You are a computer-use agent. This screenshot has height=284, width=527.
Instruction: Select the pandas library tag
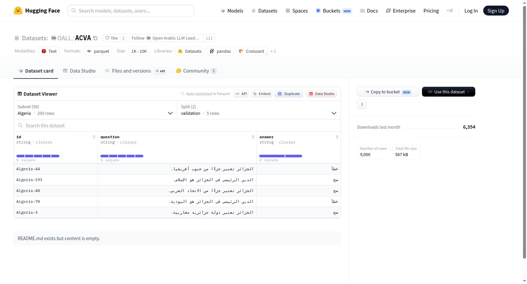pos(220,51)
